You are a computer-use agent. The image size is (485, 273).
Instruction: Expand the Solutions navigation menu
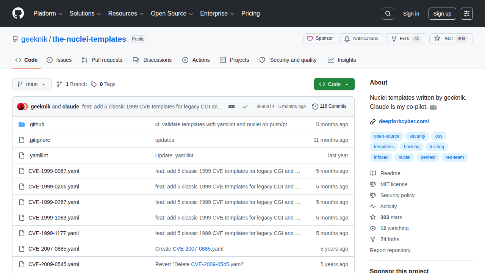(85, 14)
